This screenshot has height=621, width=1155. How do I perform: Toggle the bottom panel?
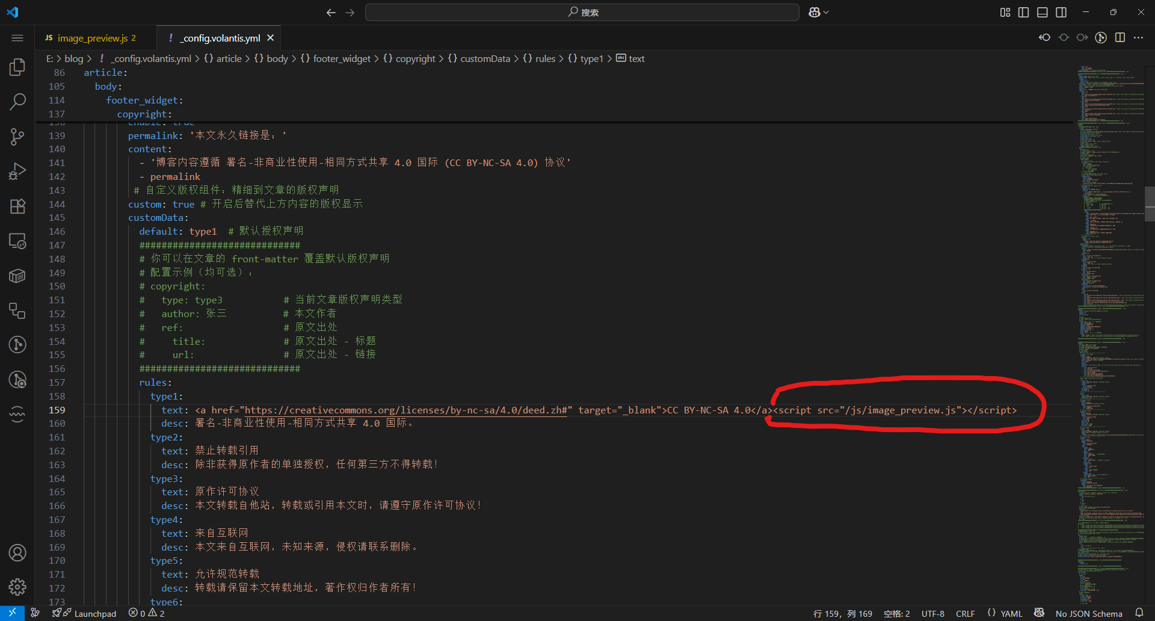(1043, 12)
